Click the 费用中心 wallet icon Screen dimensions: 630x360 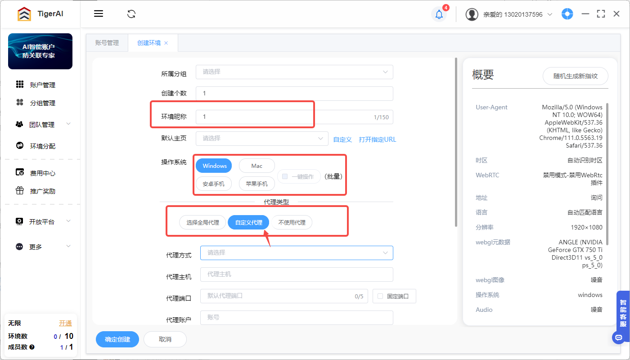(20, 172)
